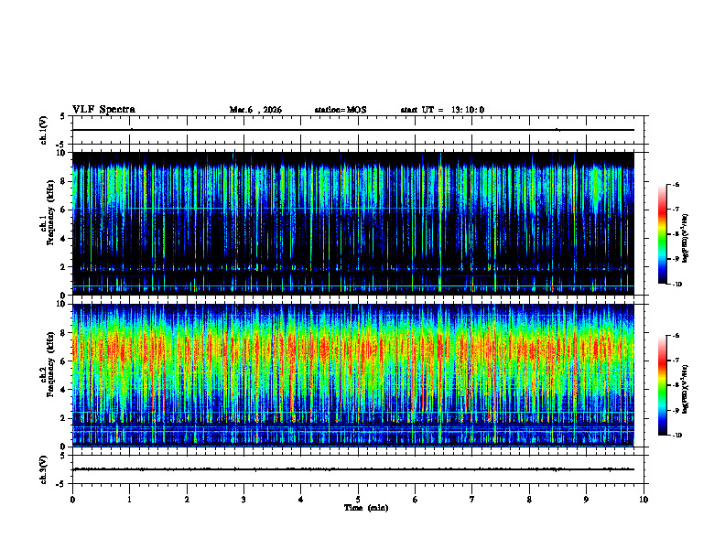725x560 pixels.
Task: Click the "ch.3(V)" axis label
Action: click(x=43, y=469)
